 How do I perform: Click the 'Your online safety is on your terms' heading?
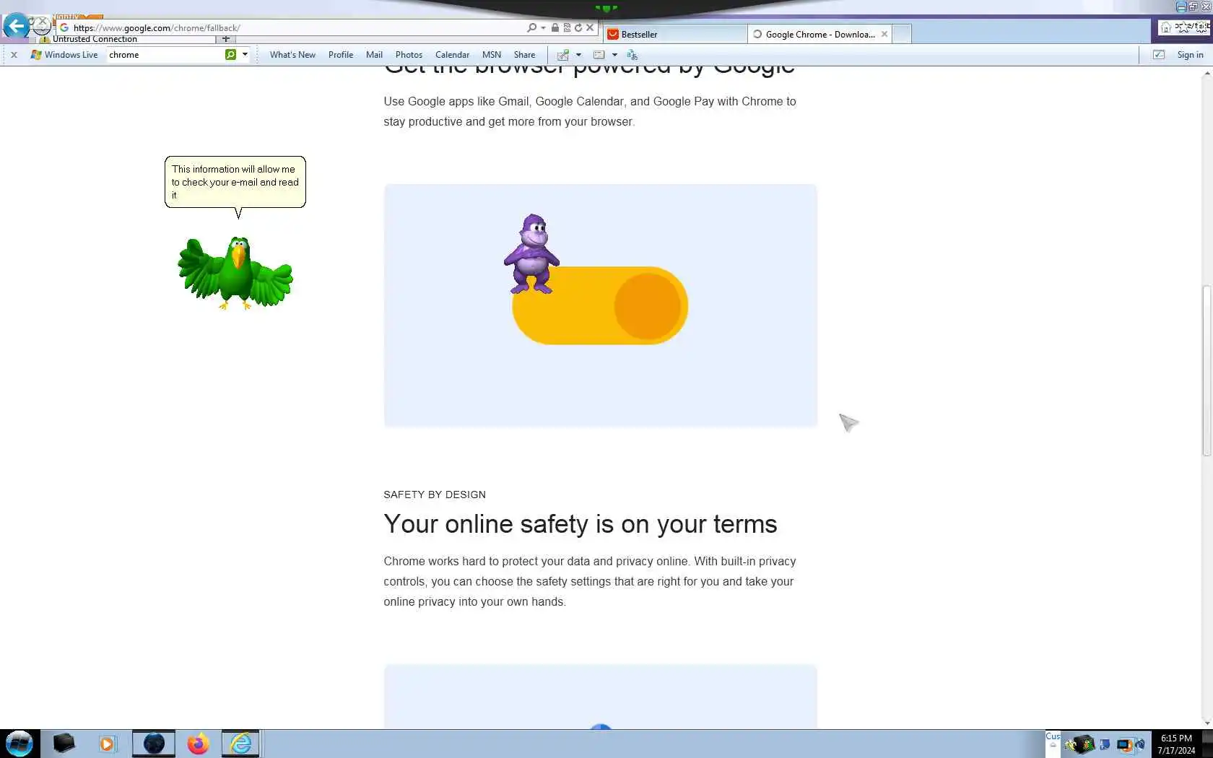(581, 524)
